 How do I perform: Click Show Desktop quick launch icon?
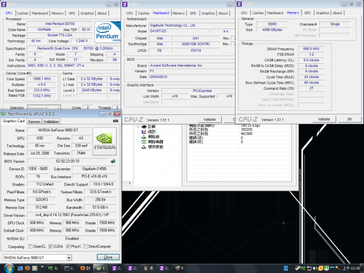(20, 268)
